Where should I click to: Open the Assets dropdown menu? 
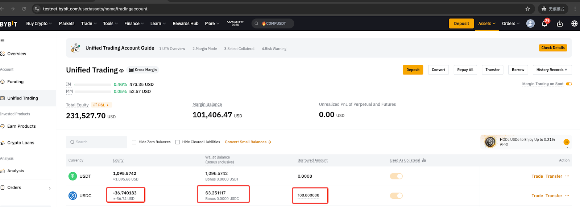click(486, 24)
